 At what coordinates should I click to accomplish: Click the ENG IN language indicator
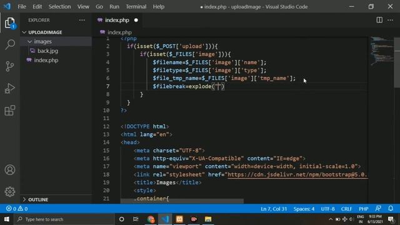coord(361,219)
